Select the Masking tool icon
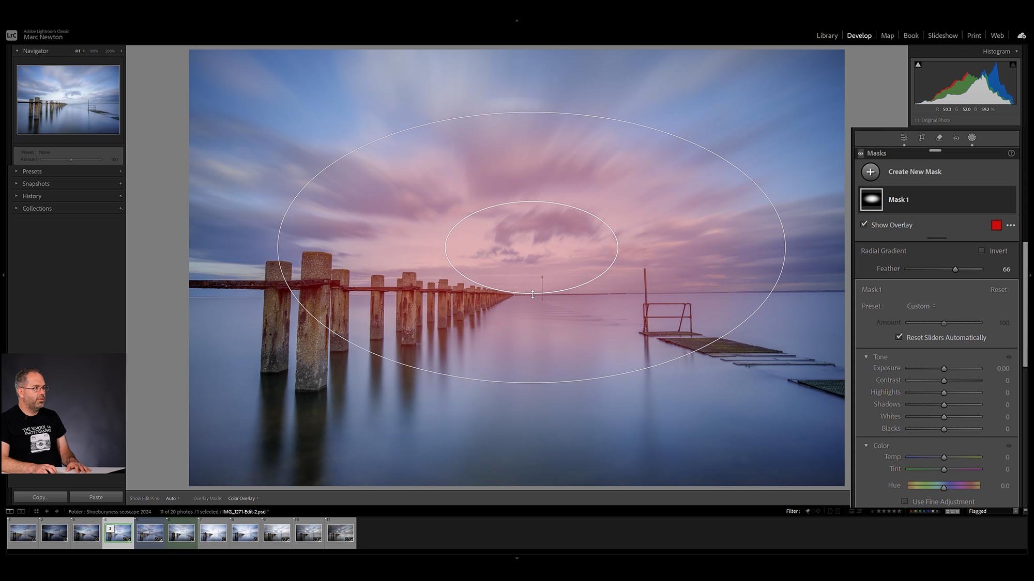Screen dimensions: 1034x581 pyautogui.click(x=972, y=137)
